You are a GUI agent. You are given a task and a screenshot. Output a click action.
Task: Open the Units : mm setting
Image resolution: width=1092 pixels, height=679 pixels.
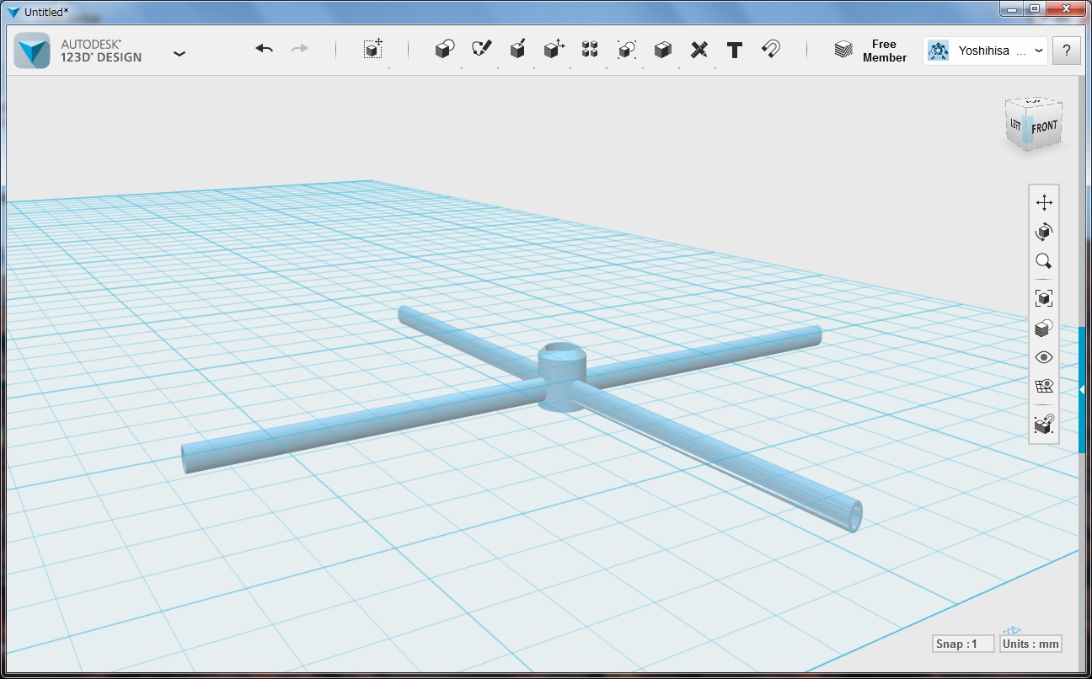click(x=1030, y=644)
